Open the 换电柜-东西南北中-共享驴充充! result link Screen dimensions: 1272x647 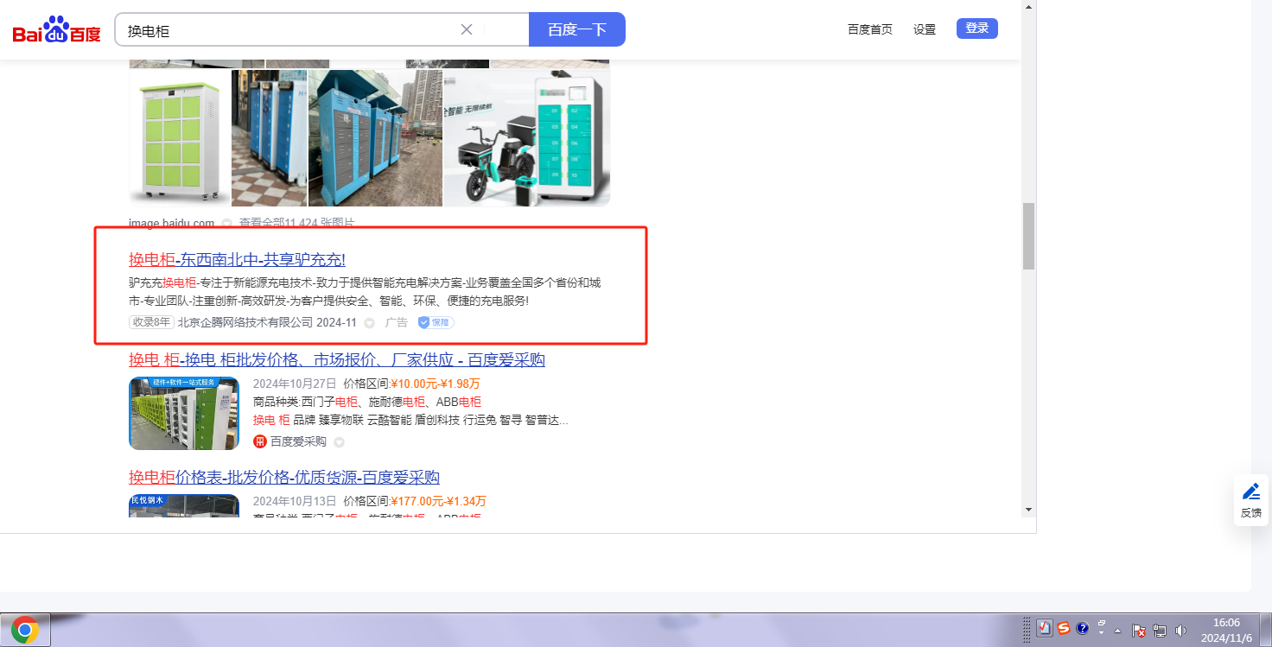tap(237, 259)
